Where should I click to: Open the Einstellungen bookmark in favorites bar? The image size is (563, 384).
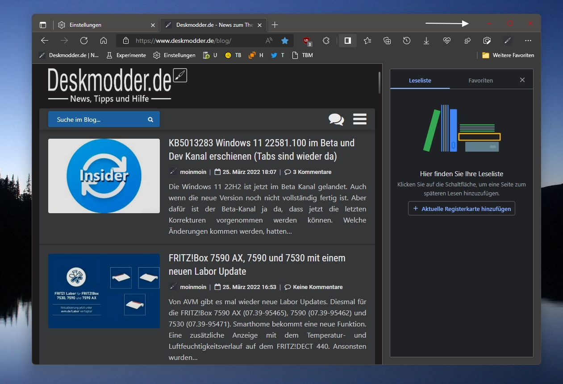(x=174, y=55)
